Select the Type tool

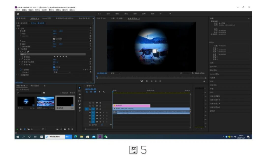point(80,111)
